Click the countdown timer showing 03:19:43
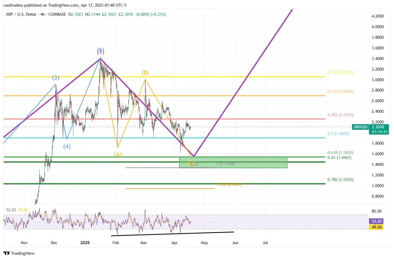This screenshot has height=259, width=394. (378, 132)
